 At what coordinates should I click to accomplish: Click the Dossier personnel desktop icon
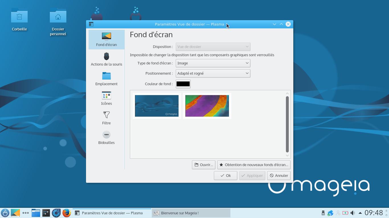(x=58, y=22)
